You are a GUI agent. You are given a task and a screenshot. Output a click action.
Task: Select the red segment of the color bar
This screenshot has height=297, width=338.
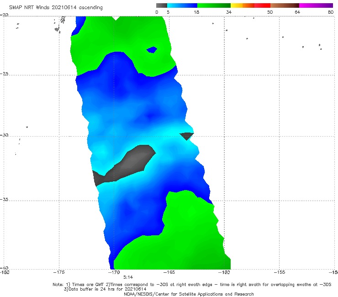pyautogui.click(x=262, y=5)
